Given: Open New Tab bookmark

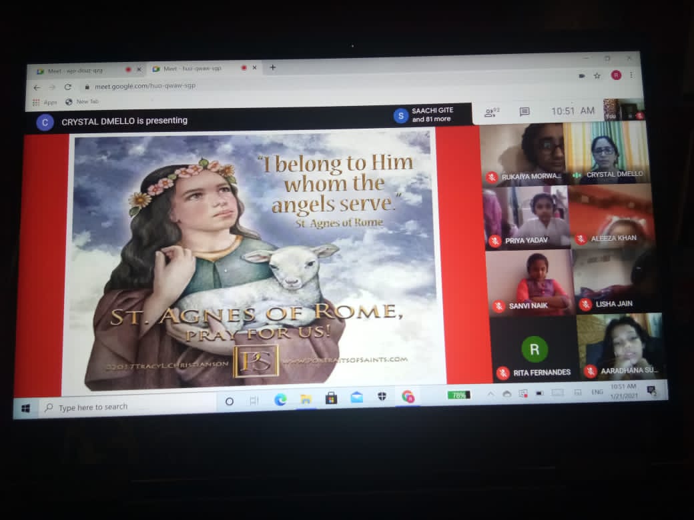Looking at the screenshot, I should (82, 102).
